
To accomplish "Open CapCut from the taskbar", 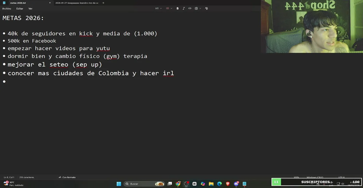I will (195, 184).
